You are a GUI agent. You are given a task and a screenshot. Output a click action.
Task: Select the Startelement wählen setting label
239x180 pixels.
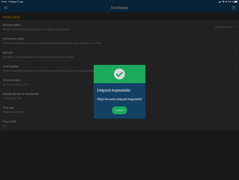point(13,39)
